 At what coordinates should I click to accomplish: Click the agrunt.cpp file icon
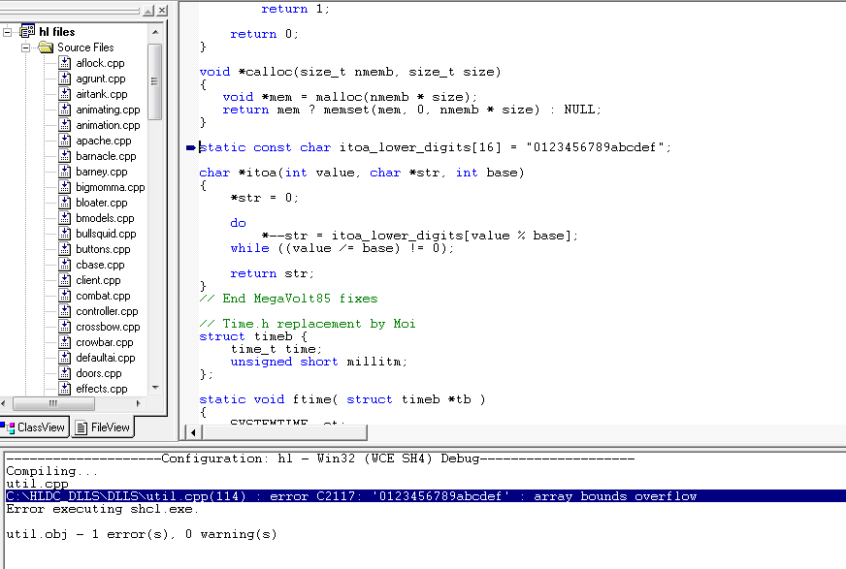[x=65, y=79]
